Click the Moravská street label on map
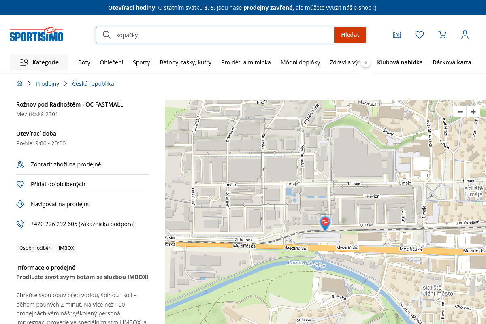The width and height of the screenshot is (486, 324). tap(368, 104)
